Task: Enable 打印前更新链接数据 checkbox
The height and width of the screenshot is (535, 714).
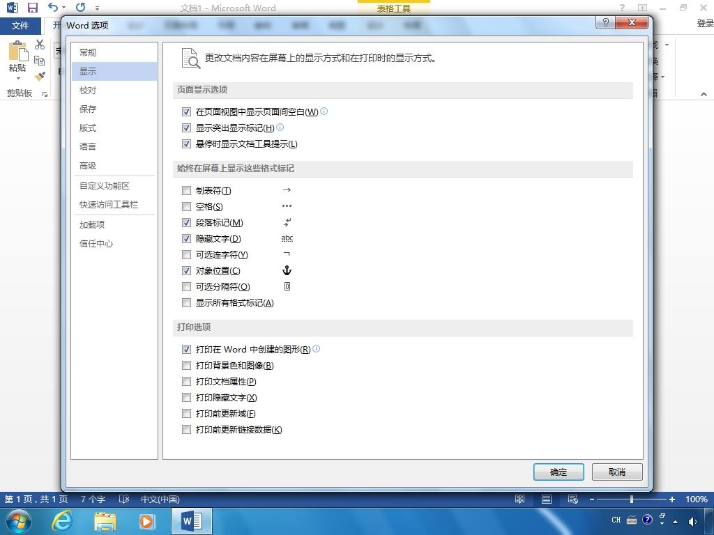Action: [x=186, y=429]
